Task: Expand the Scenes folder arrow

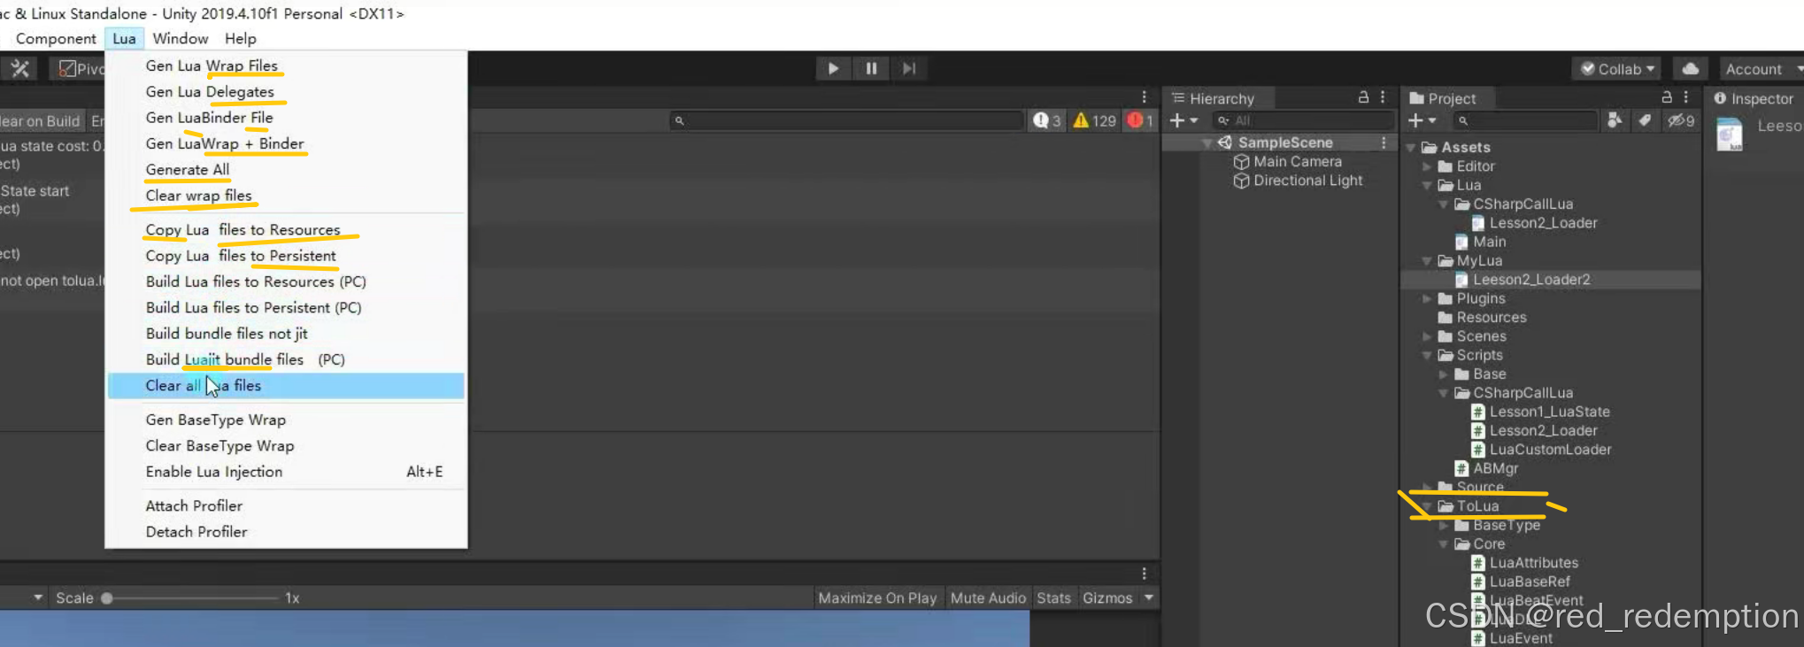Action: click(1427, 336)
